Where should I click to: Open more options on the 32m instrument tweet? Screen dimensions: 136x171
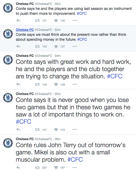click(x=75, y=20)
